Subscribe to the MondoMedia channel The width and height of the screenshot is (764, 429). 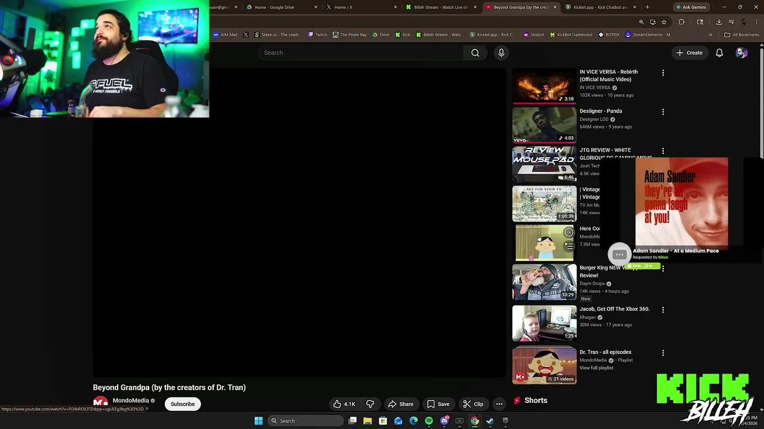(183, 404)
